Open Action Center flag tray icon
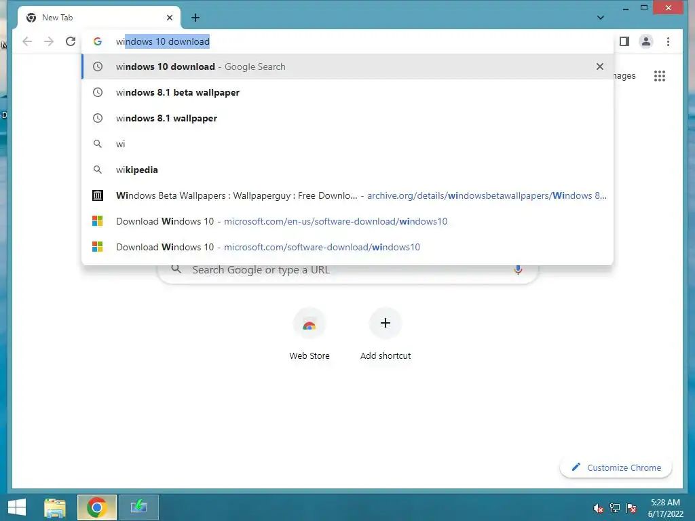The width and height of the screenshot is (695, 521). pos(631,508)
